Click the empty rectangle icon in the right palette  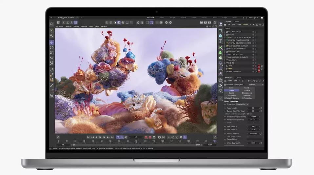point(220,31)
